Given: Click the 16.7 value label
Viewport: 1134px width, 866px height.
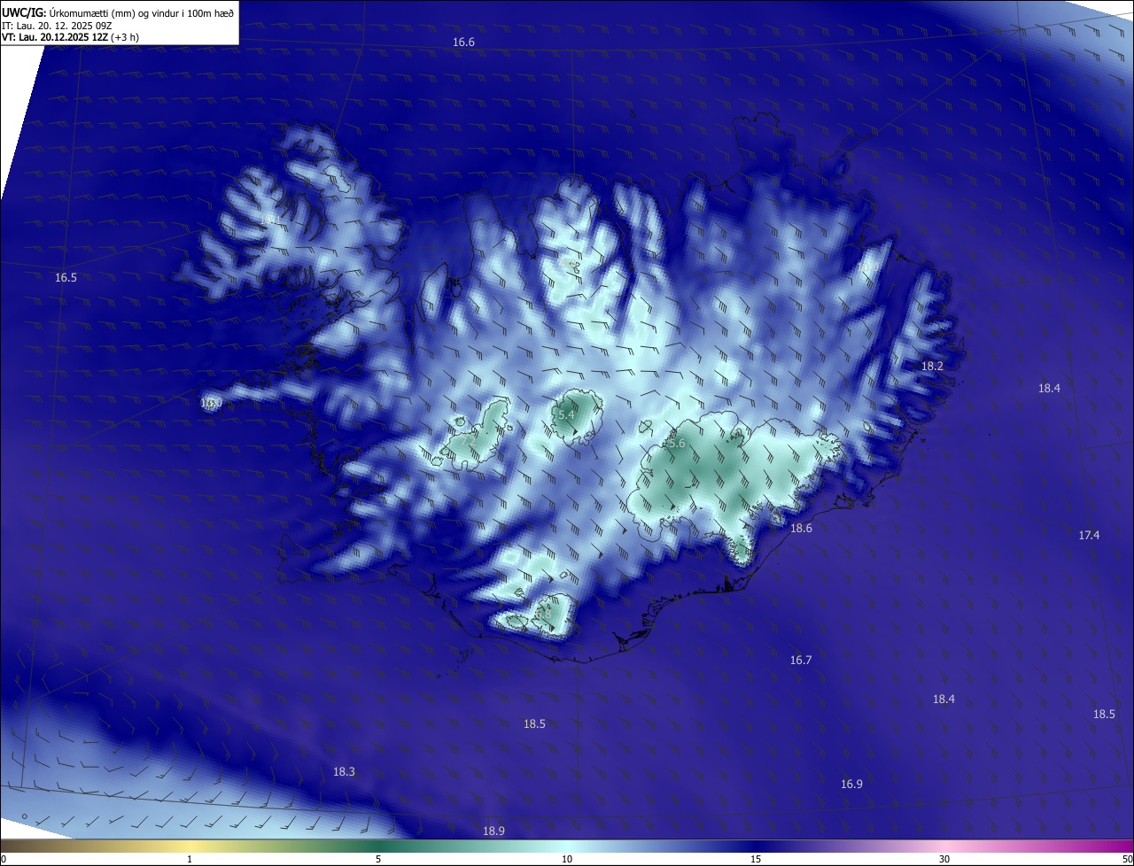Looking at the screenshot, I should click(x=801, y=661).
